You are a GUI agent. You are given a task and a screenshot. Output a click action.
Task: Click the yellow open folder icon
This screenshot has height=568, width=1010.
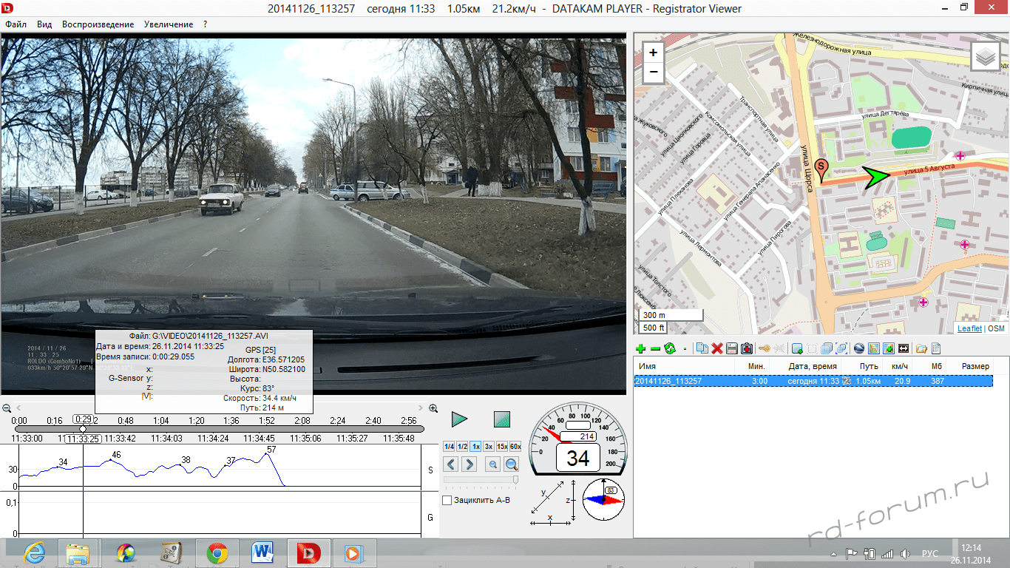point(921,348)
